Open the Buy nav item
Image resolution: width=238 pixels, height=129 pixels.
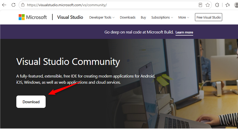143,17
